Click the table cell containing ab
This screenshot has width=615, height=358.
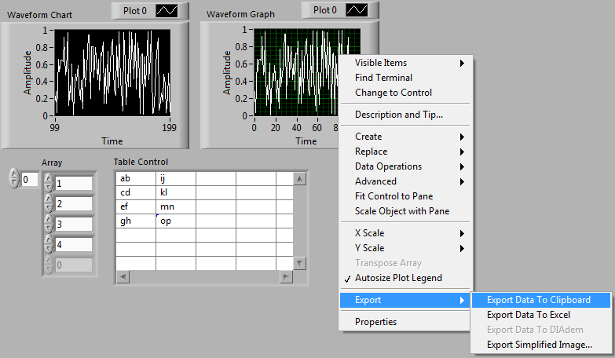pyautogui.click(x=136, y=178)
